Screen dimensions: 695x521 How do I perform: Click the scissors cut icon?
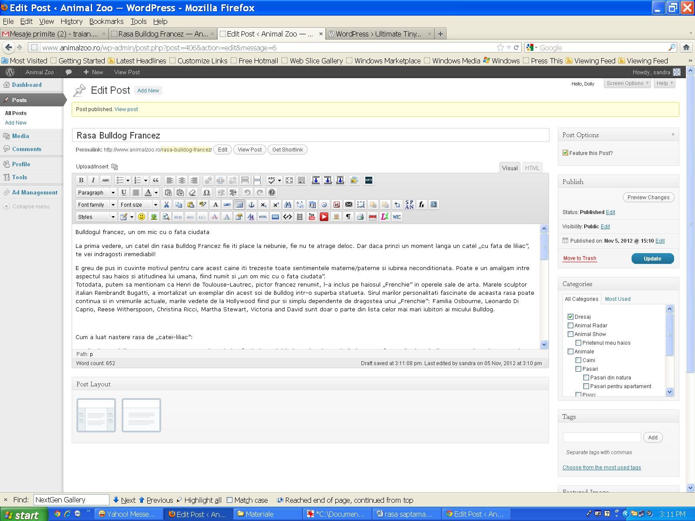166,204
